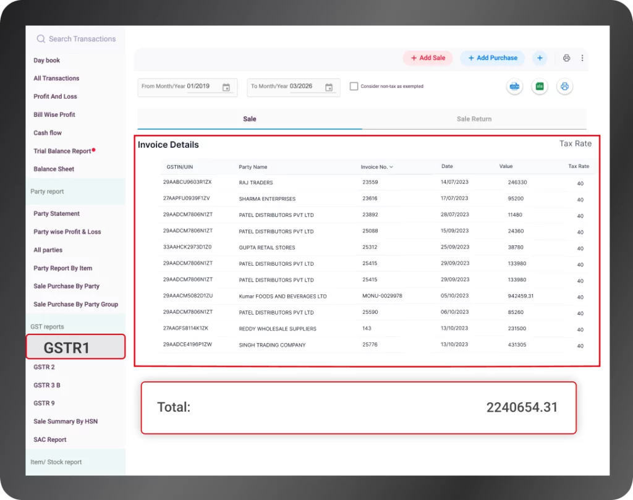The width and height of the screenshot is (633, 500).
Task: Print the report using the blue printer icon
Action: pos(564,87)
